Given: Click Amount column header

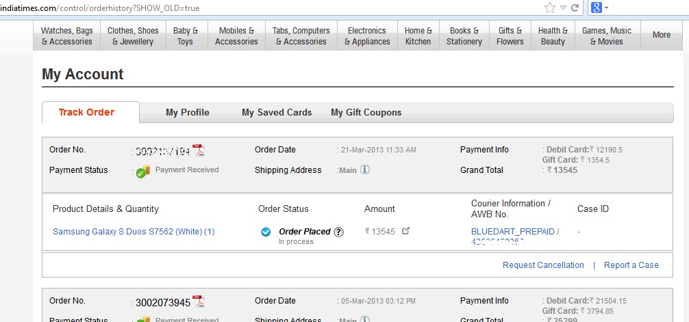Looking at the screenshot, I should point(379,209).
